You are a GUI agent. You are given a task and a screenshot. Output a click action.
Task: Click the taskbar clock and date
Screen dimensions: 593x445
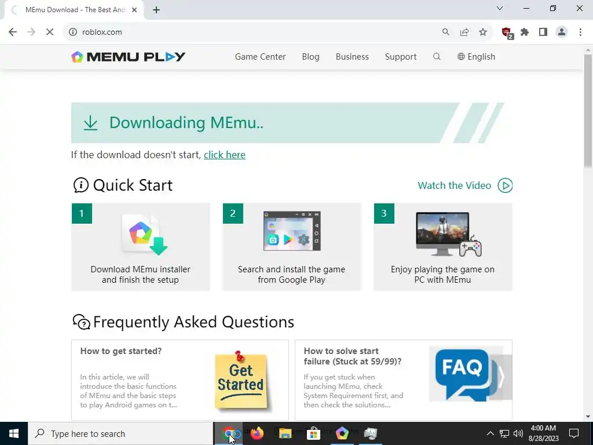click(543, 433)
